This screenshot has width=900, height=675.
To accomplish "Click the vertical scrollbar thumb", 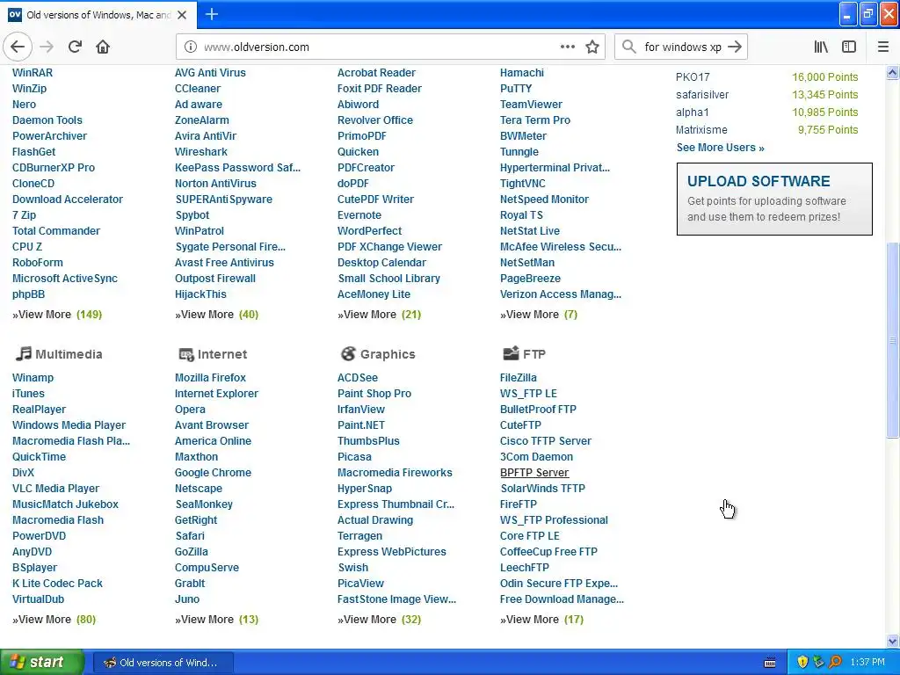I will pyautogui.click(x=892, y=340).
